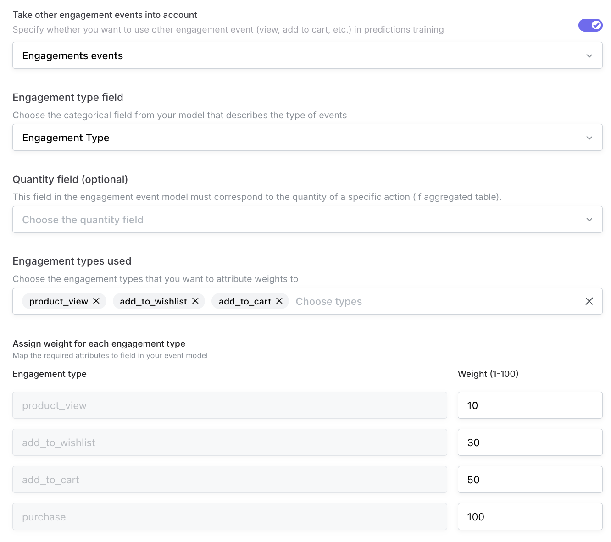Select the purchase weight field showing 100
611x542 pixels.
coord(530,517)
